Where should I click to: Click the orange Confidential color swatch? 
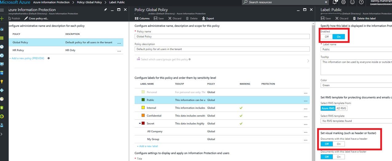[x=143, y=116]
